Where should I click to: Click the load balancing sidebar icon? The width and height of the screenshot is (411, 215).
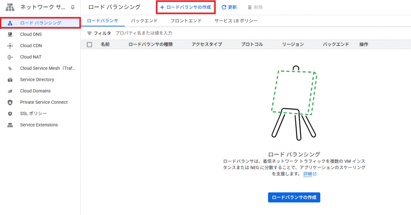click(x=10, y=23)
